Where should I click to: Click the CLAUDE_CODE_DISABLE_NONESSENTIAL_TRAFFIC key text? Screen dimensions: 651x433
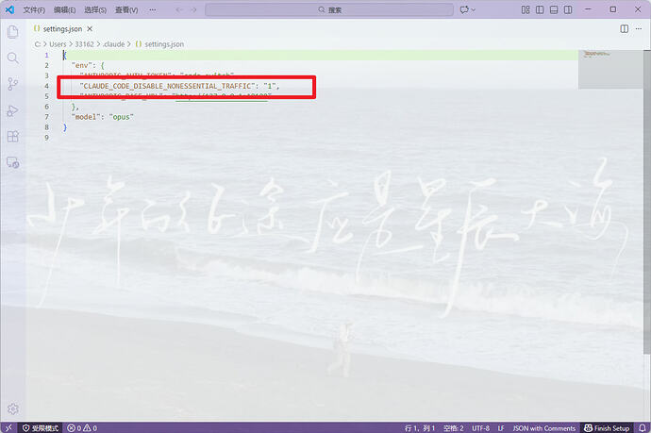coord(168,86)
